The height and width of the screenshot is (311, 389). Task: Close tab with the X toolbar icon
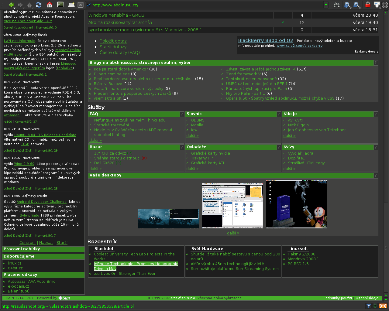(81, 5)
